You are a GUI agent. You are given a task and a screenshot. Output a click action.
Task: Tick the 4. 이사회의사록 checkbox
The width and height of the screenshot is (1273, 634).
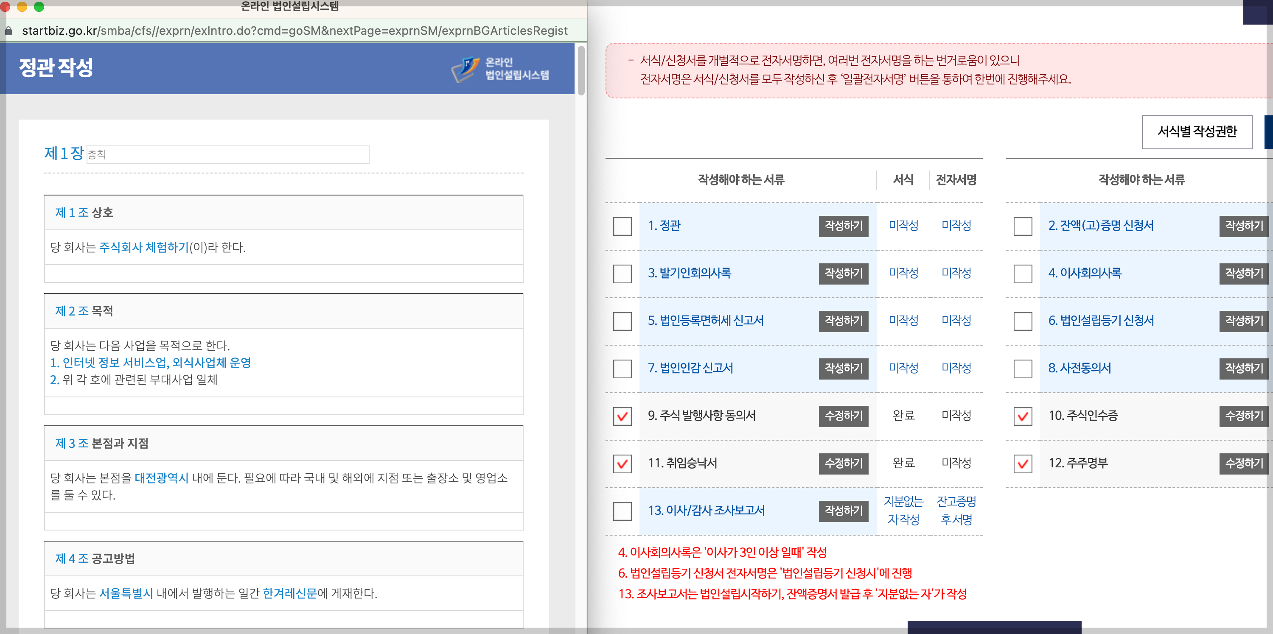[x=1023, y=274]
